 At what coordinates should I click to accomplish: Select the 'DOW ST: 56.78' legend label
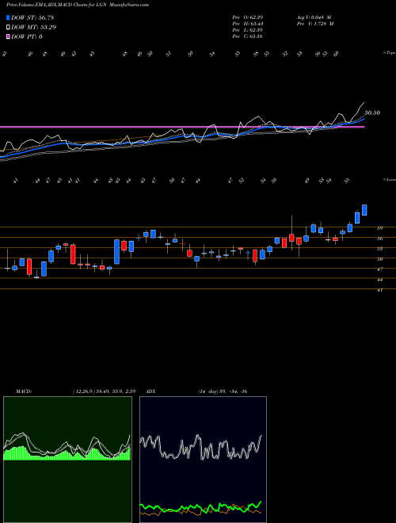coord(32,17)
